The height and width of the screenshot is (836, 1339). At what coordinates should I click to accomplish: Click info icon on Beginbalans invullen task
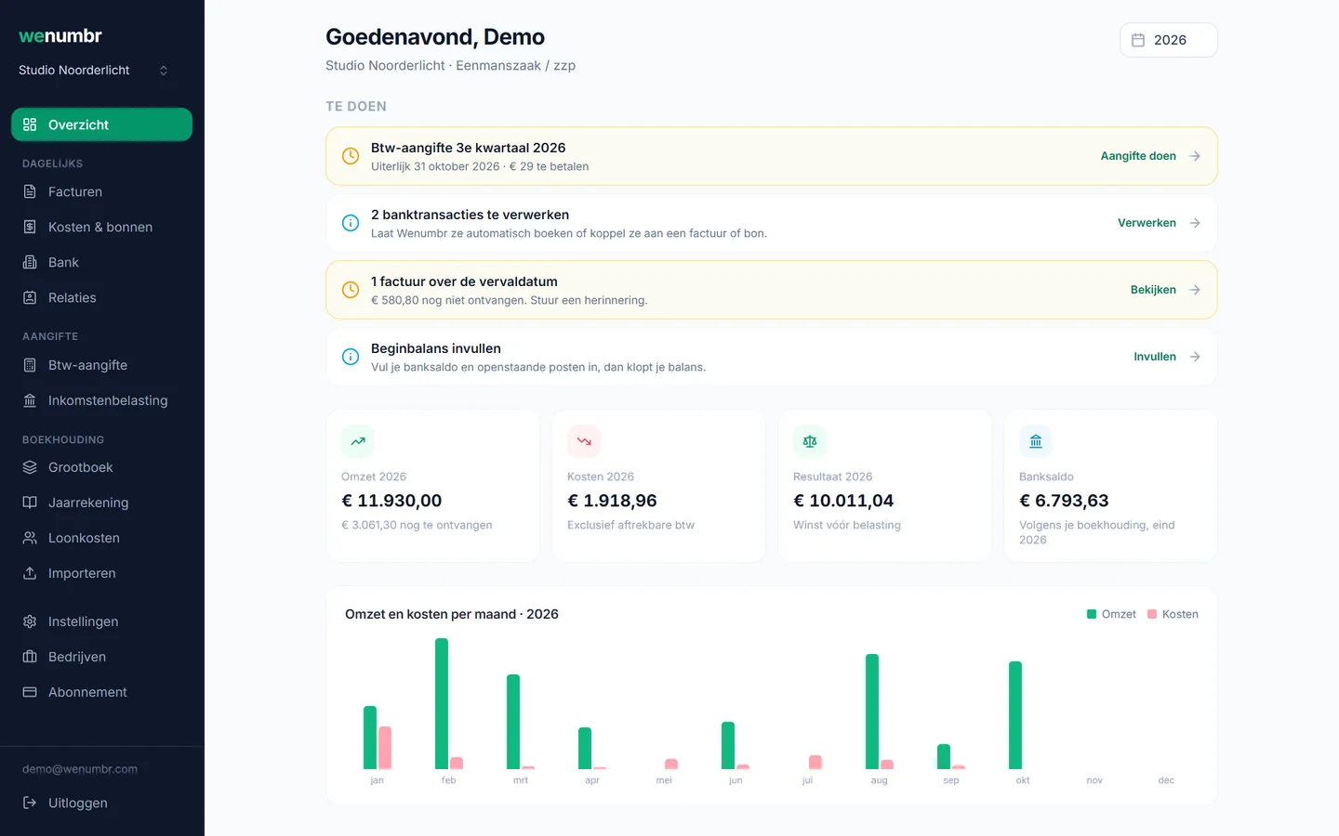[351, 357]
